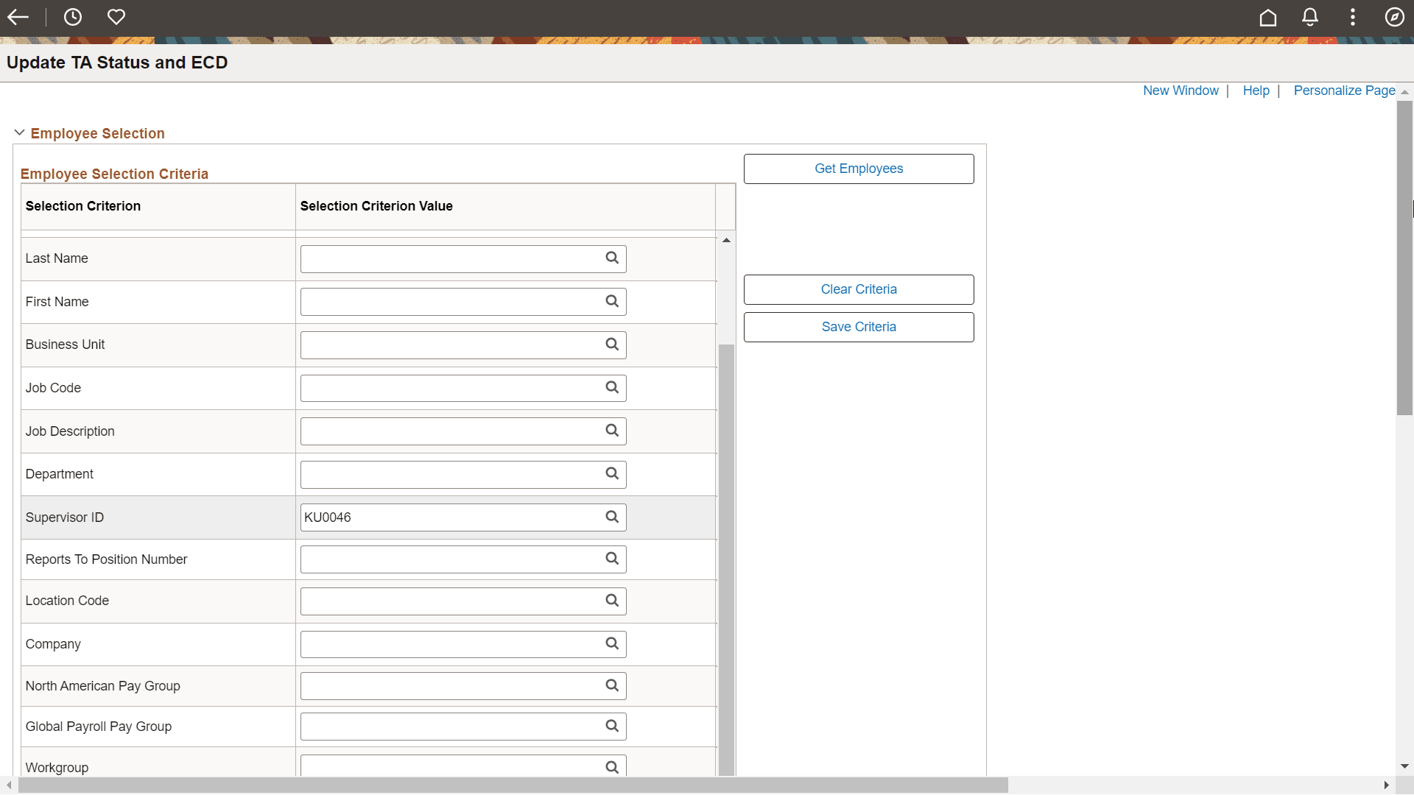The height and width of the screenshot is (795, 1414).
Task: Open the Job Code lookup prompt
Action: click(612, 388)
